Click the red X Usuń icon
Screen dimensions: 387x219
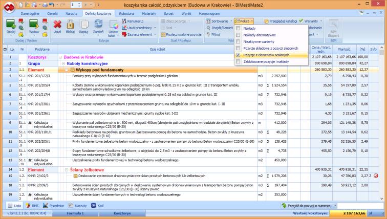[x=57, y=25]
